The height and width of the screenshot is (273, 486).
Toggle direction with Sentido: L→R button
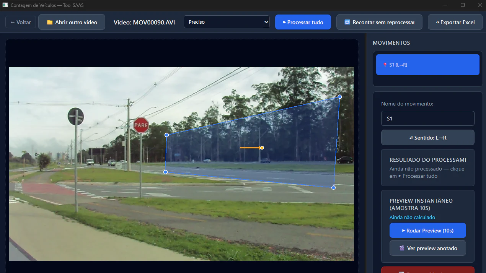pos(427,138)
